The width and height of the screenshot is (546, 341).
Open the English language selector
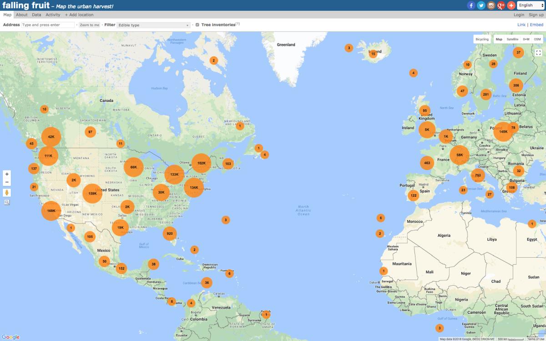point(531,5)
